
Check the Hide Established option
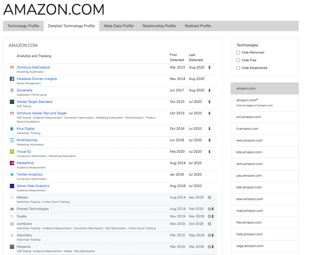pos(238,68)
